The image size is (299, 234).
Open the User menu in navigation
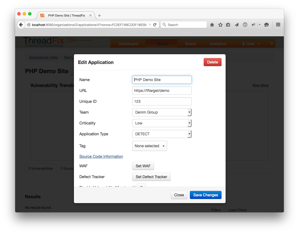tap(251, 44)
